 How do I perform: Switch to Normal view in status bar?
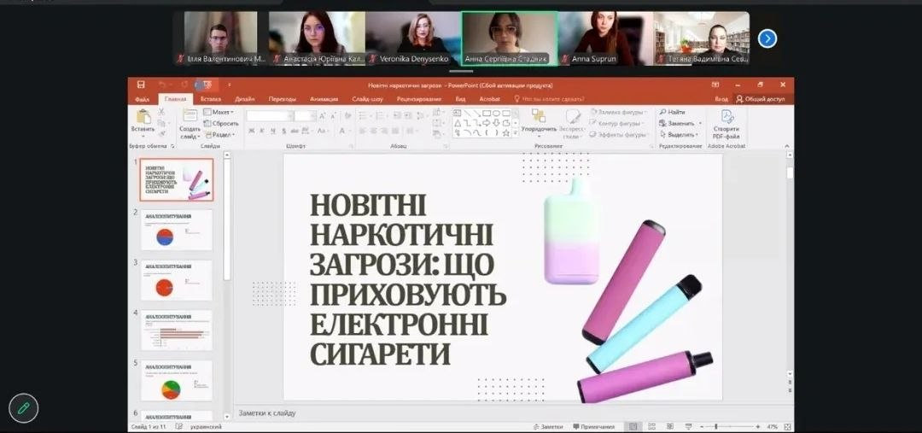633,426
